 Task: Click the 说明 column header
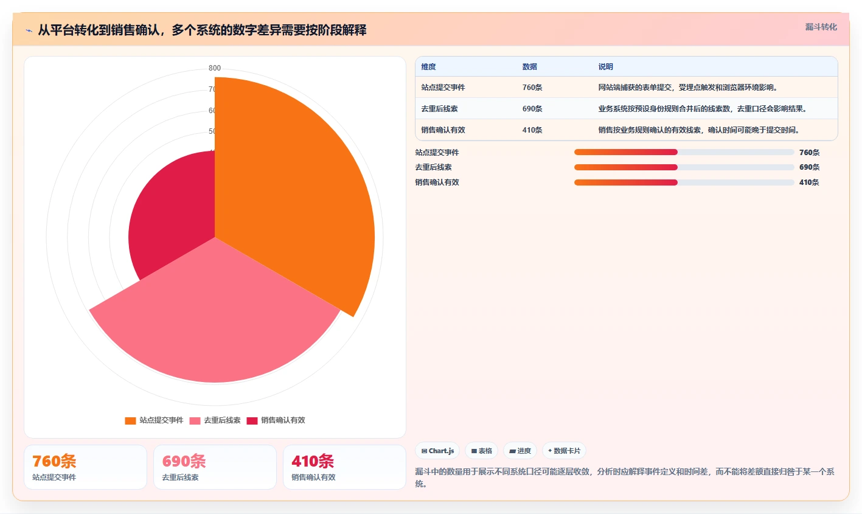[x=606, y=67]
